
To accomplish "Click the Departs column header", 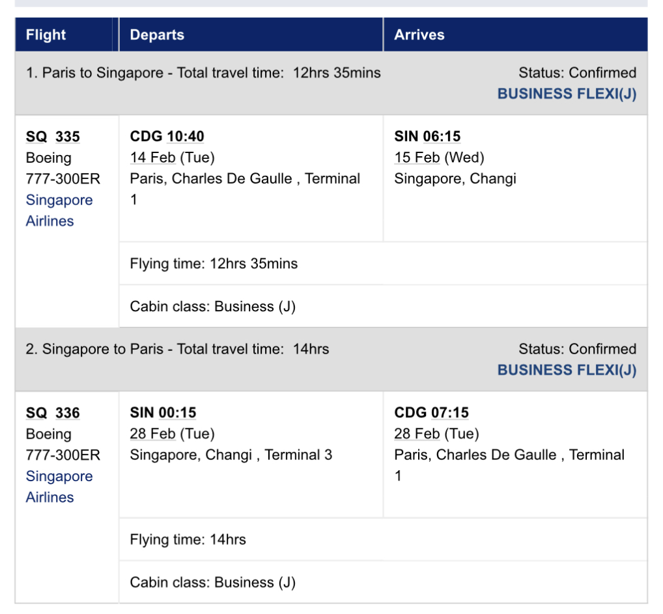I will 157,35.
